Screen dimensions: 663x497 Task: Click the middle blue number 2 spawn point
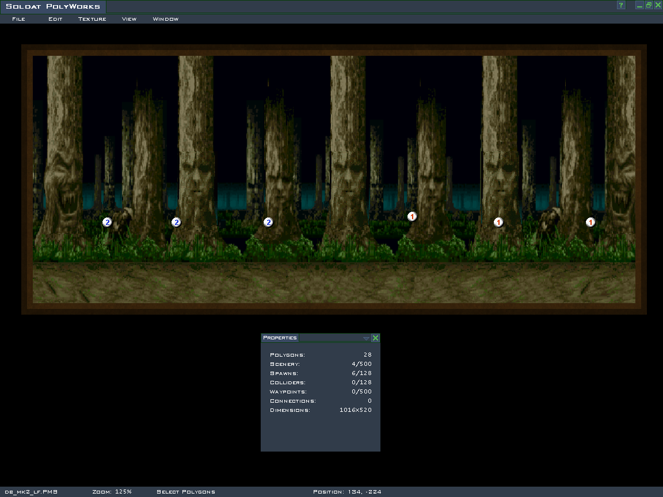[x=177, y=222]
